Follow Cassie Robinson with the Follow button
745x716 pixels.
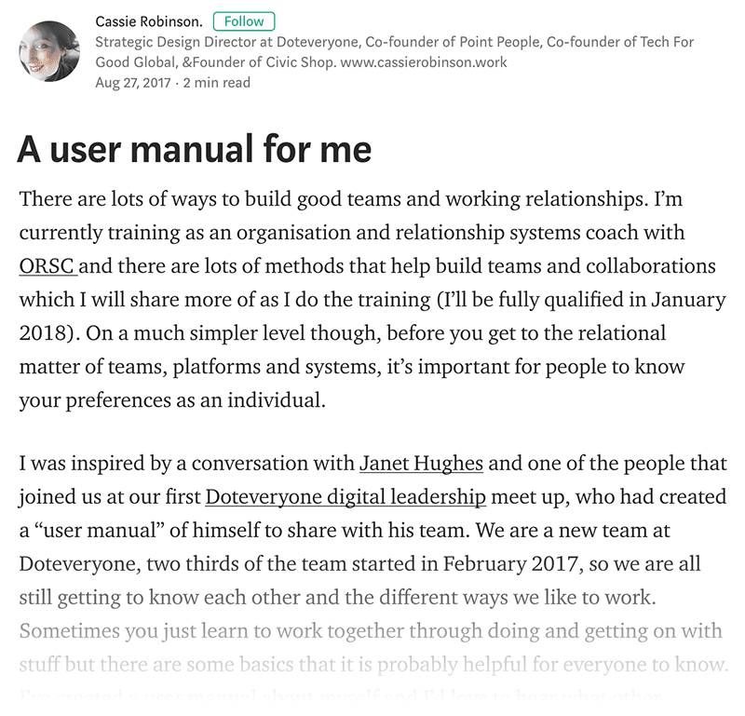(244, 21)
